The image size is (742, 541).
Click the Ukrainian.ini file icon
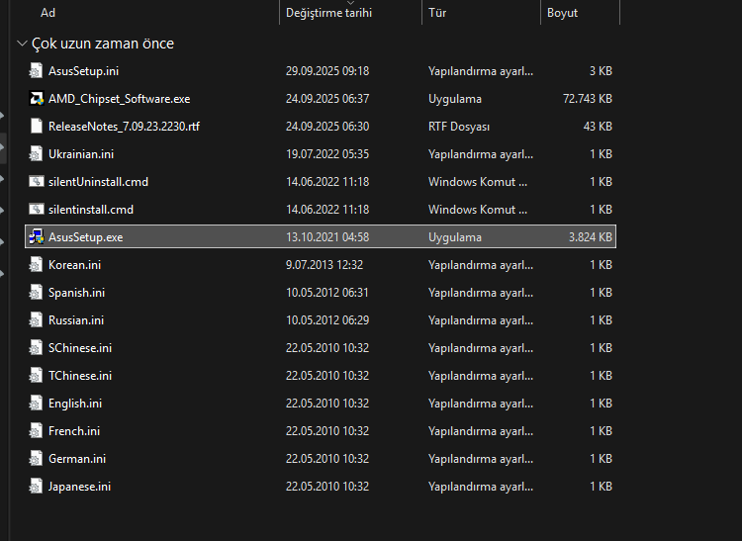tap(36, 154)
